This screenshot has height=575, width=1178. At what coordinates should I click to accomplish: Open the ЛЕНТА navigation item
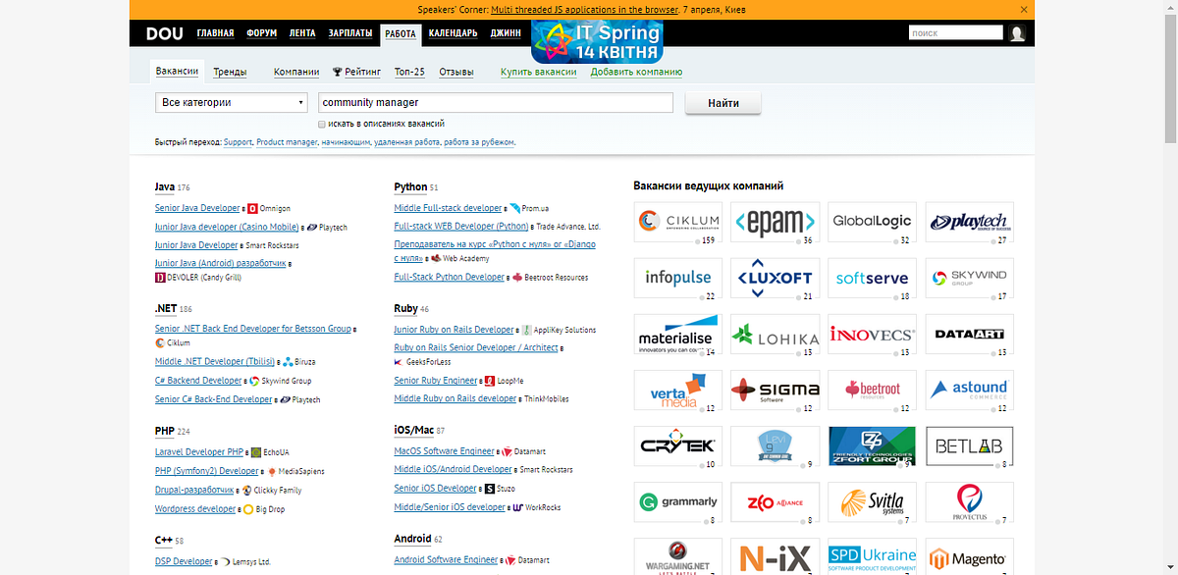pyautogui.click(x=302, y=33)
